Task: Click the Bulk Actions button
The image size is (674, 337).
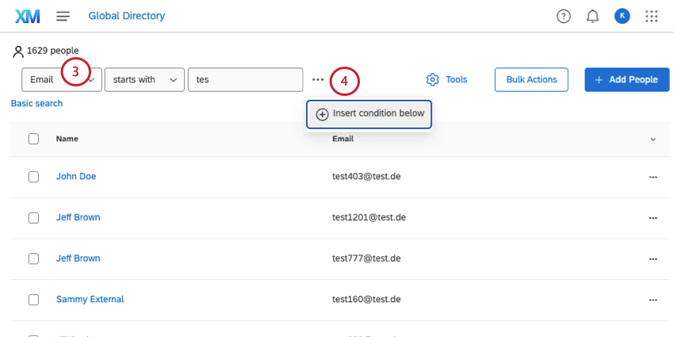Action: (x=531, y=79)
